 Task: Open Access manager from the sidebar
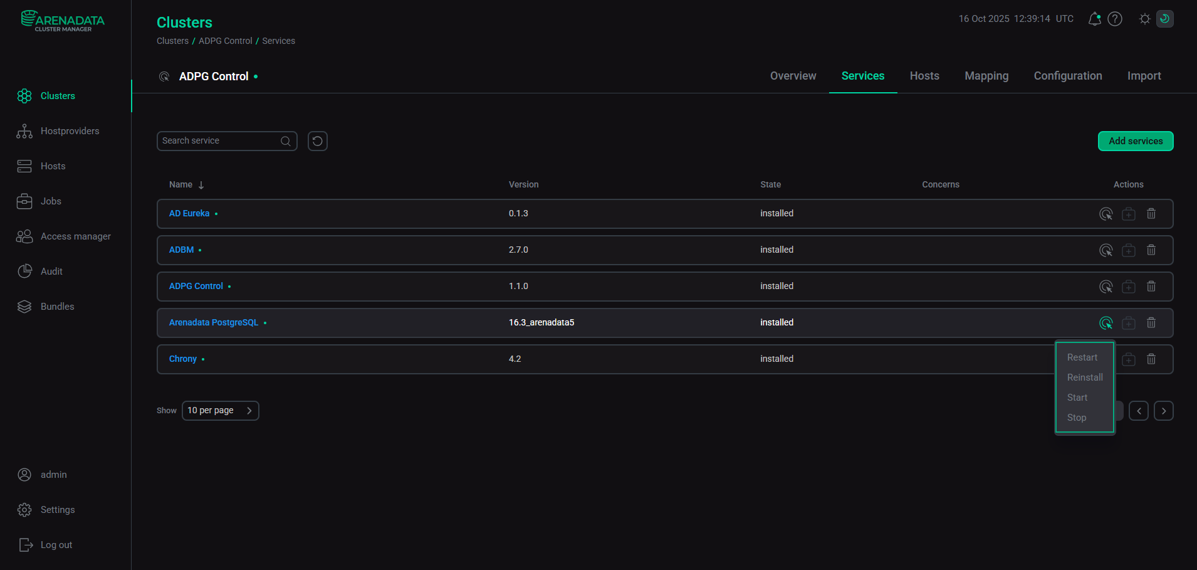pos(75,236)
